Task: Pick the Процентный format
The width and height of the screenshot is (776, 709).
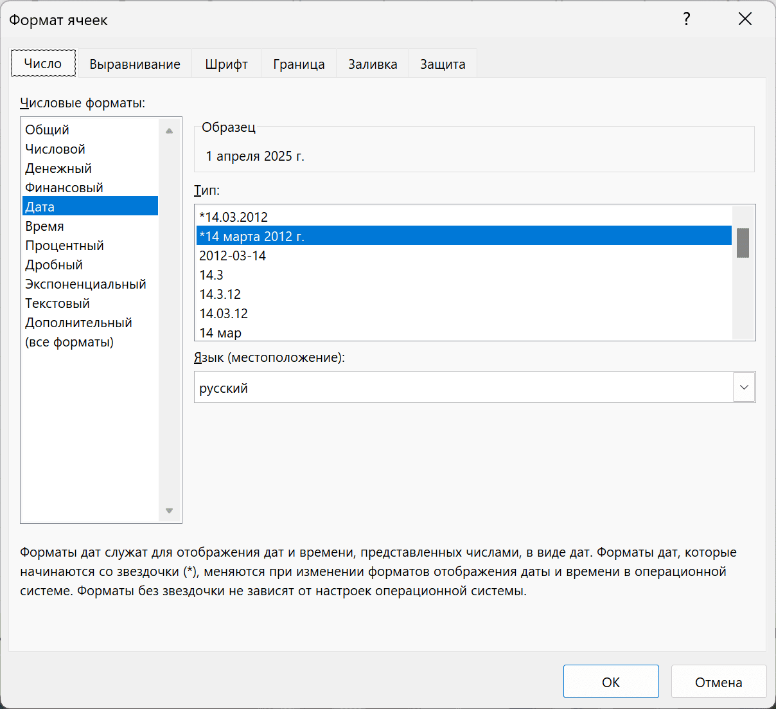Action: [x=90, y=245]
